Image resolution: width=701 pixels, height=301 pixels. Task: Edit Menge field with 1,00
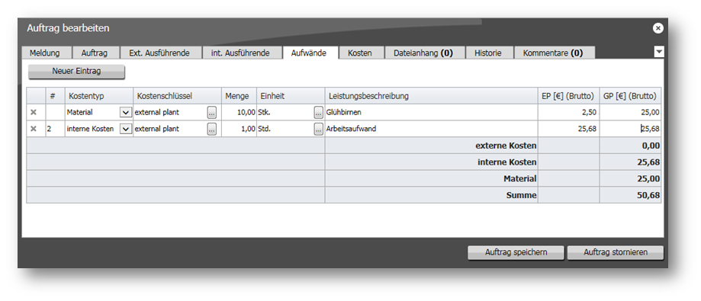pyautogui.click(x=240, y=129)
